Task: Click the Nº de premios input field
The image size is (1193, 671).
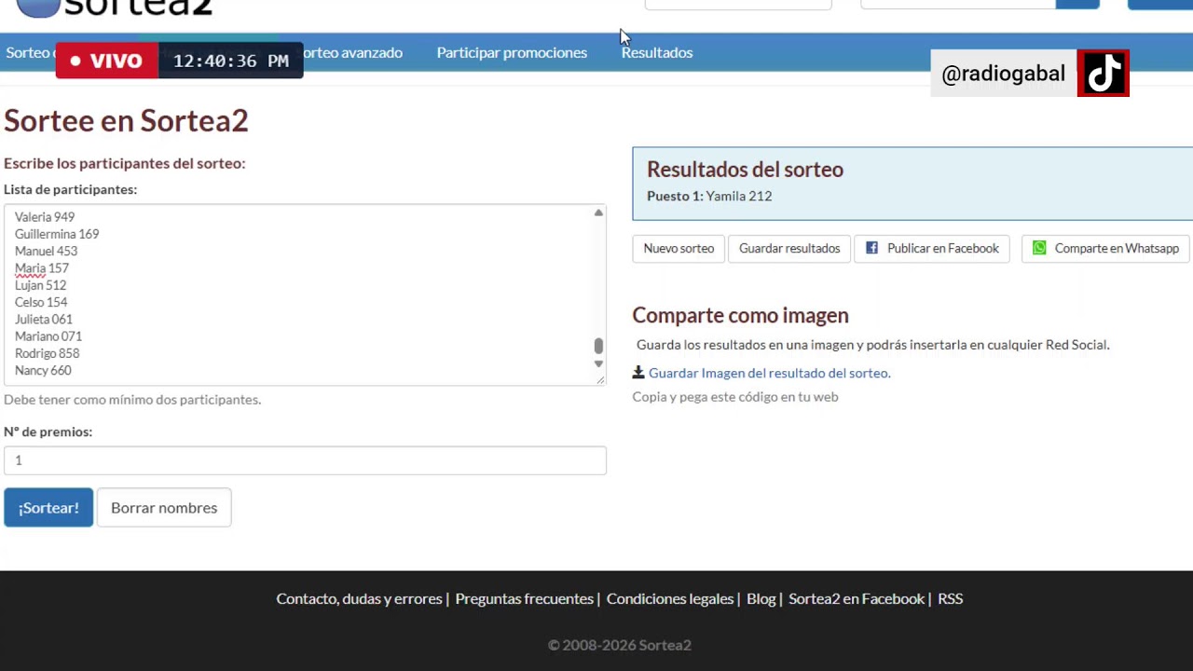Action: point(305,460)
